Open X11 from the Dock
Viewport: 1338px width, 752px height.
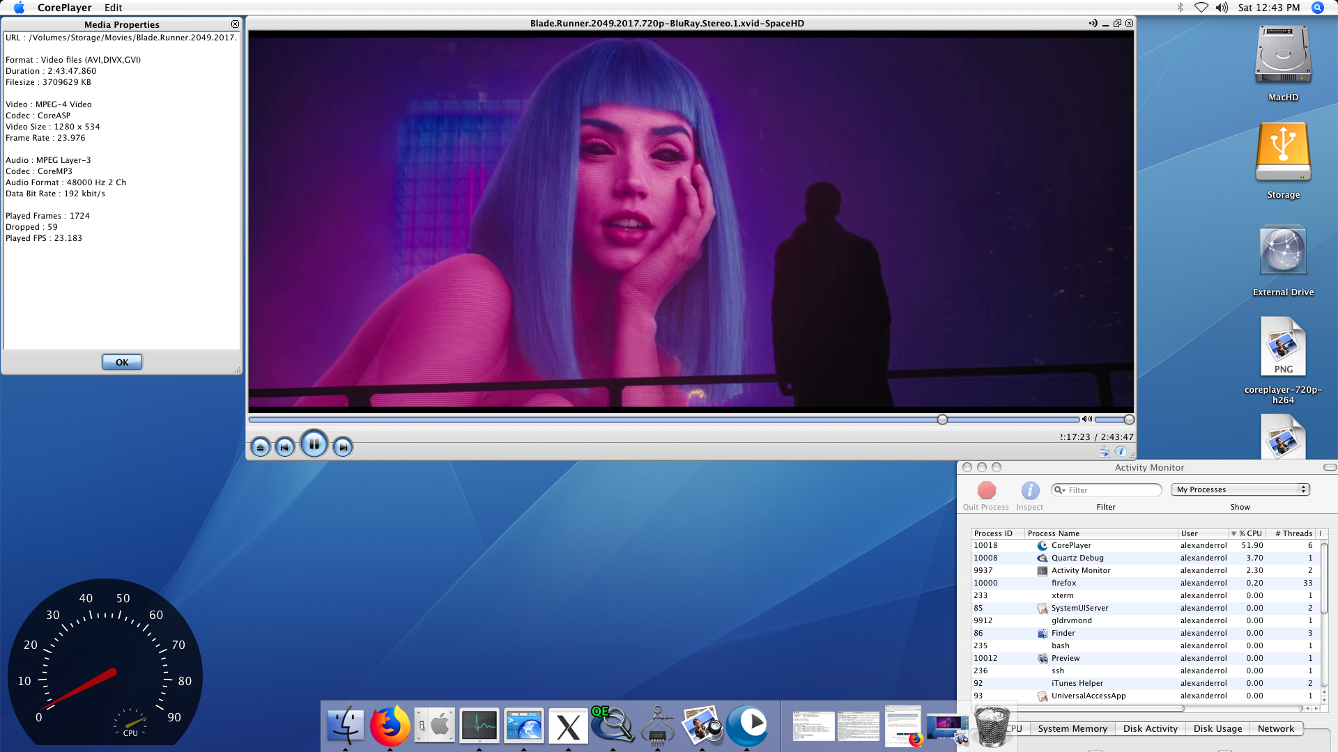click(x=568, y=726)
